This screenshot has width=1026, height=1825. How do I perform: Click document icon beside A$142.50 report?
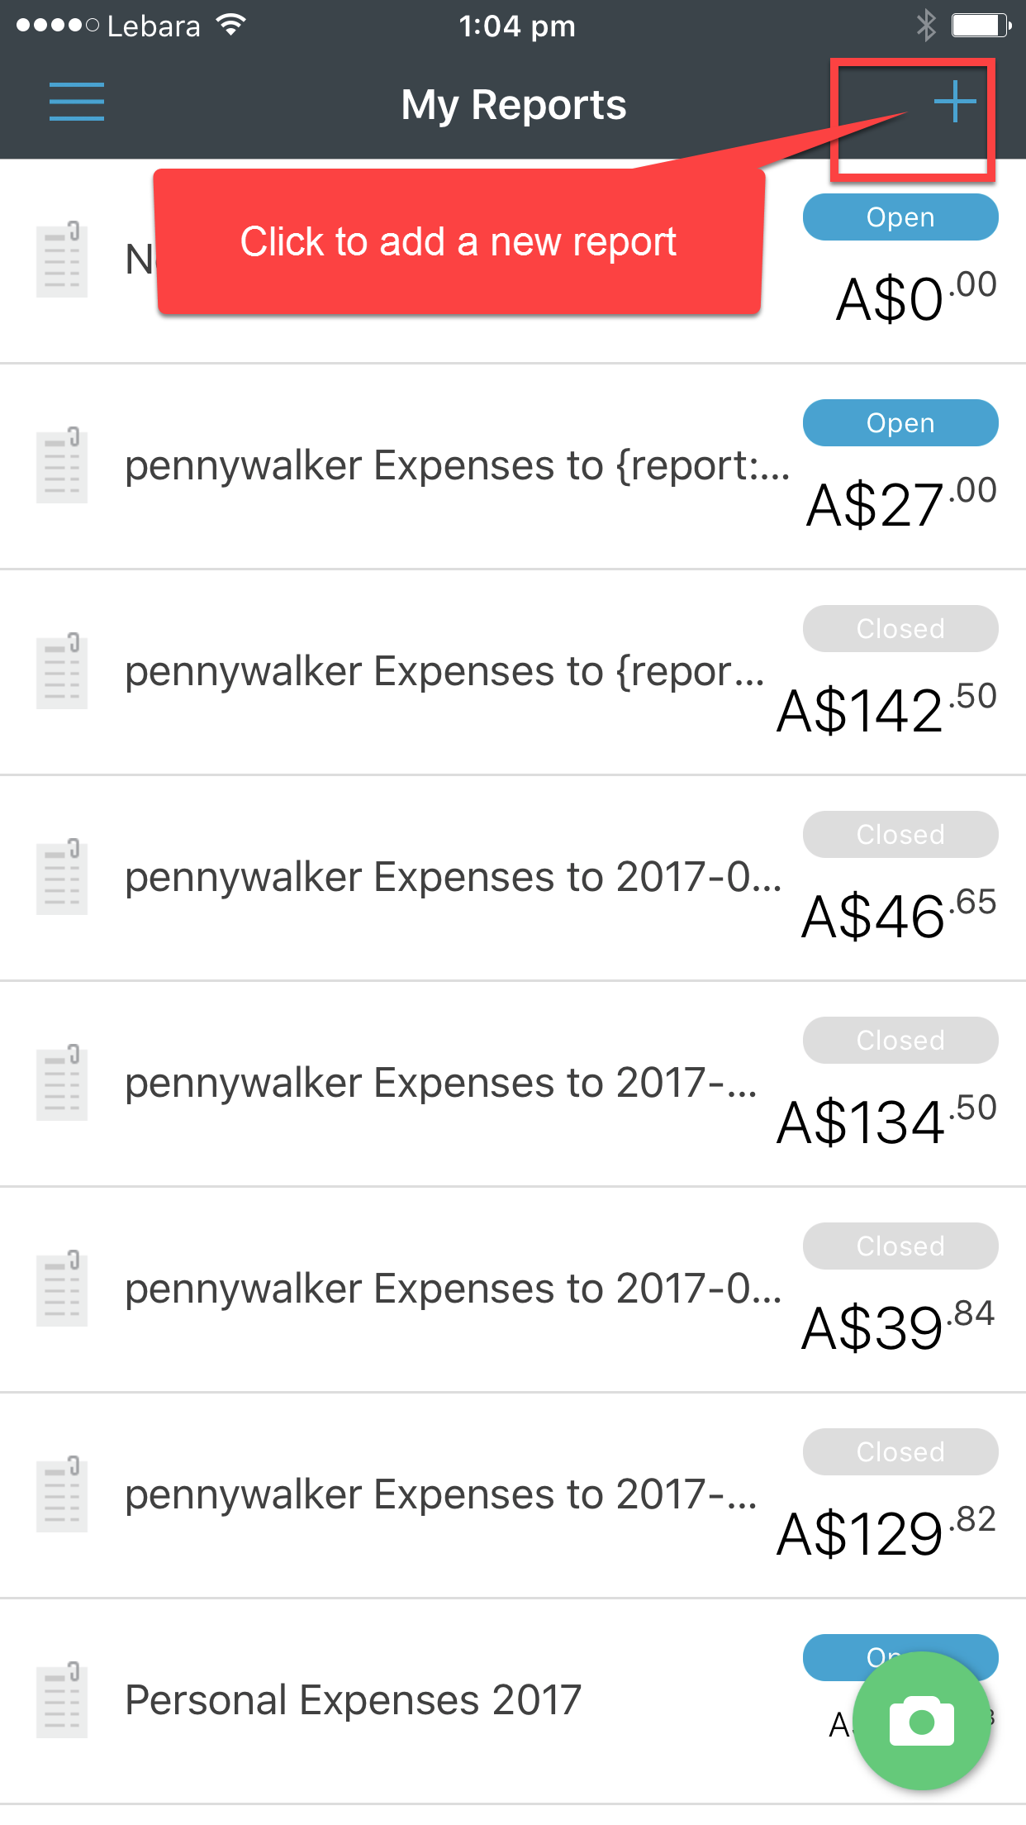[x=62, y=671]
